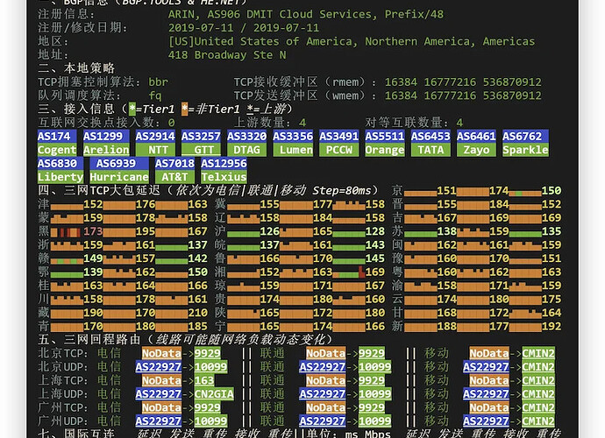Click the '二、本地策略' section heading
This screenshot has height=438, width=605.
[76, 68]
